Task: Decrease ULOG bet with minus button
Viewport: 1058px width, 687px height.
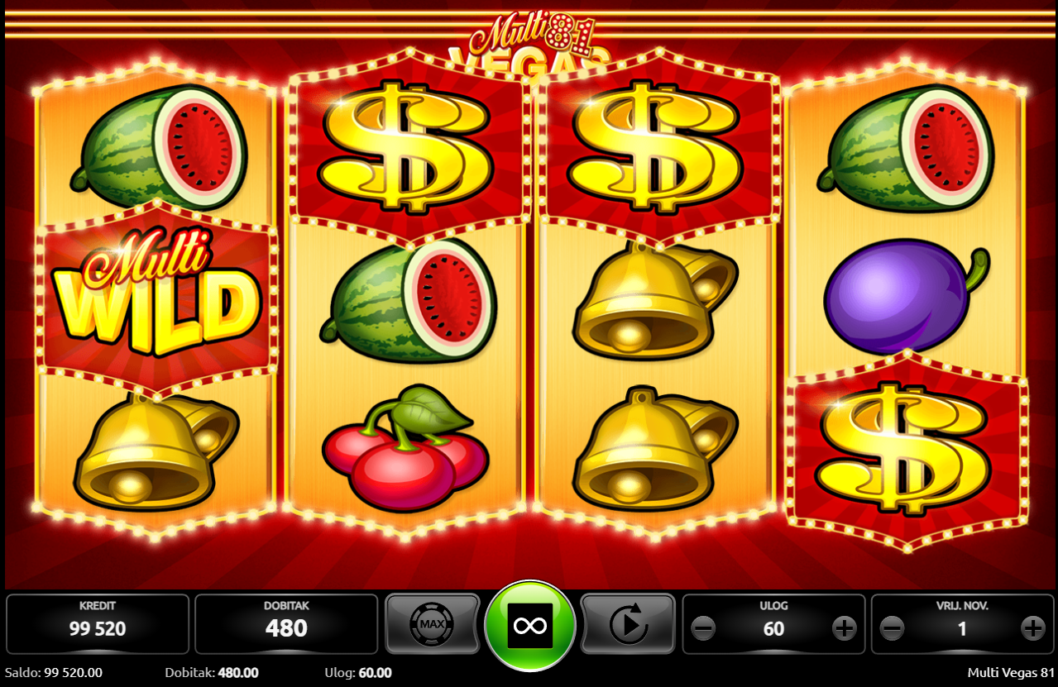Action: 703,629
